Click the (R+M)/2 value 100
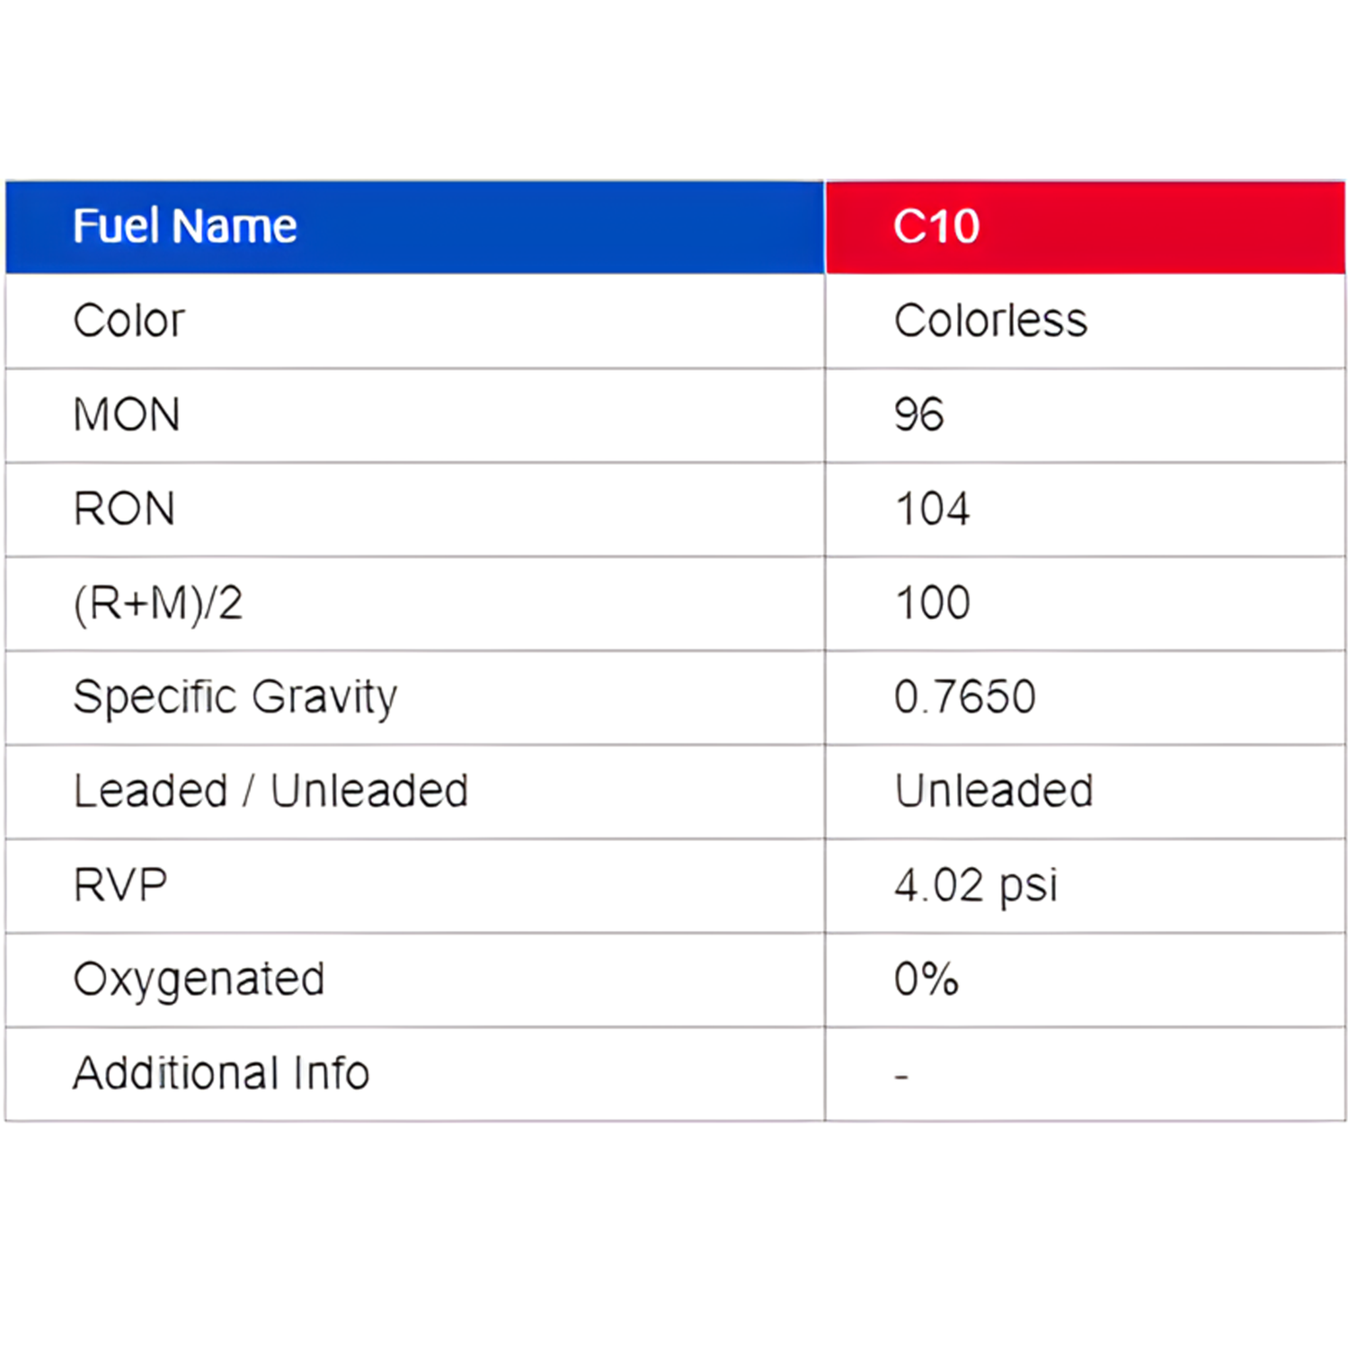1348x1348 pixels. [932, 603]
